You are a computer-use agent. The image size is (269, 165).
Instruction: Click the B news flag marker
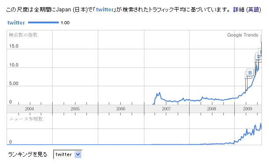[250, 73]
